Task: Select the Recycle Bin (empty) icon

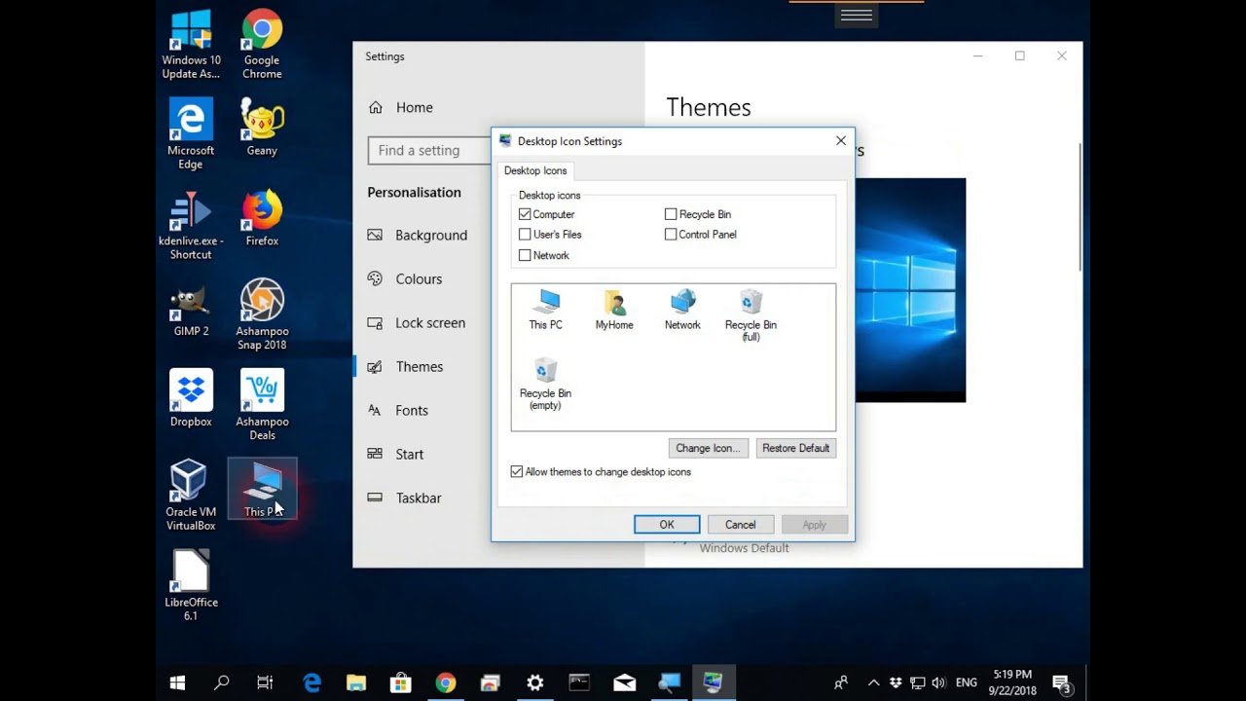Action: [545, 384]
